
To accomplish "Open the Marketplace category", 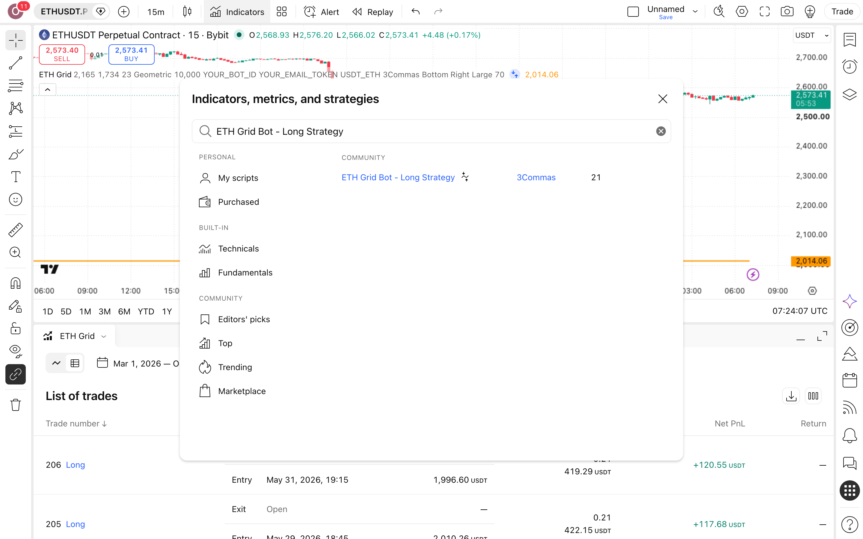I will [x=232, y=391].
